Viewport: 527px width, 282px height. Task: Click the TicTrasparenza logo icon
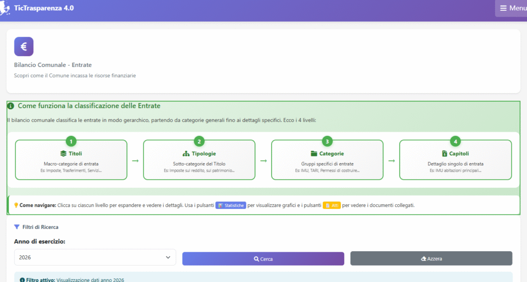point(6,8)
